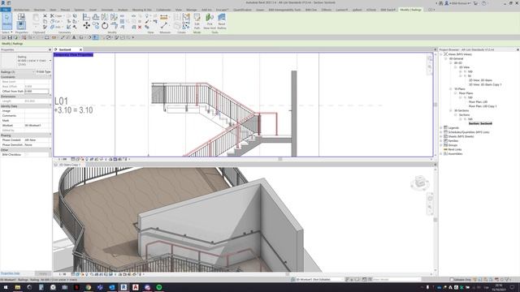Screen dimensions: 520x292
Task: Switch to the Manage ribbon tab
Action: [x=192, y=10]
